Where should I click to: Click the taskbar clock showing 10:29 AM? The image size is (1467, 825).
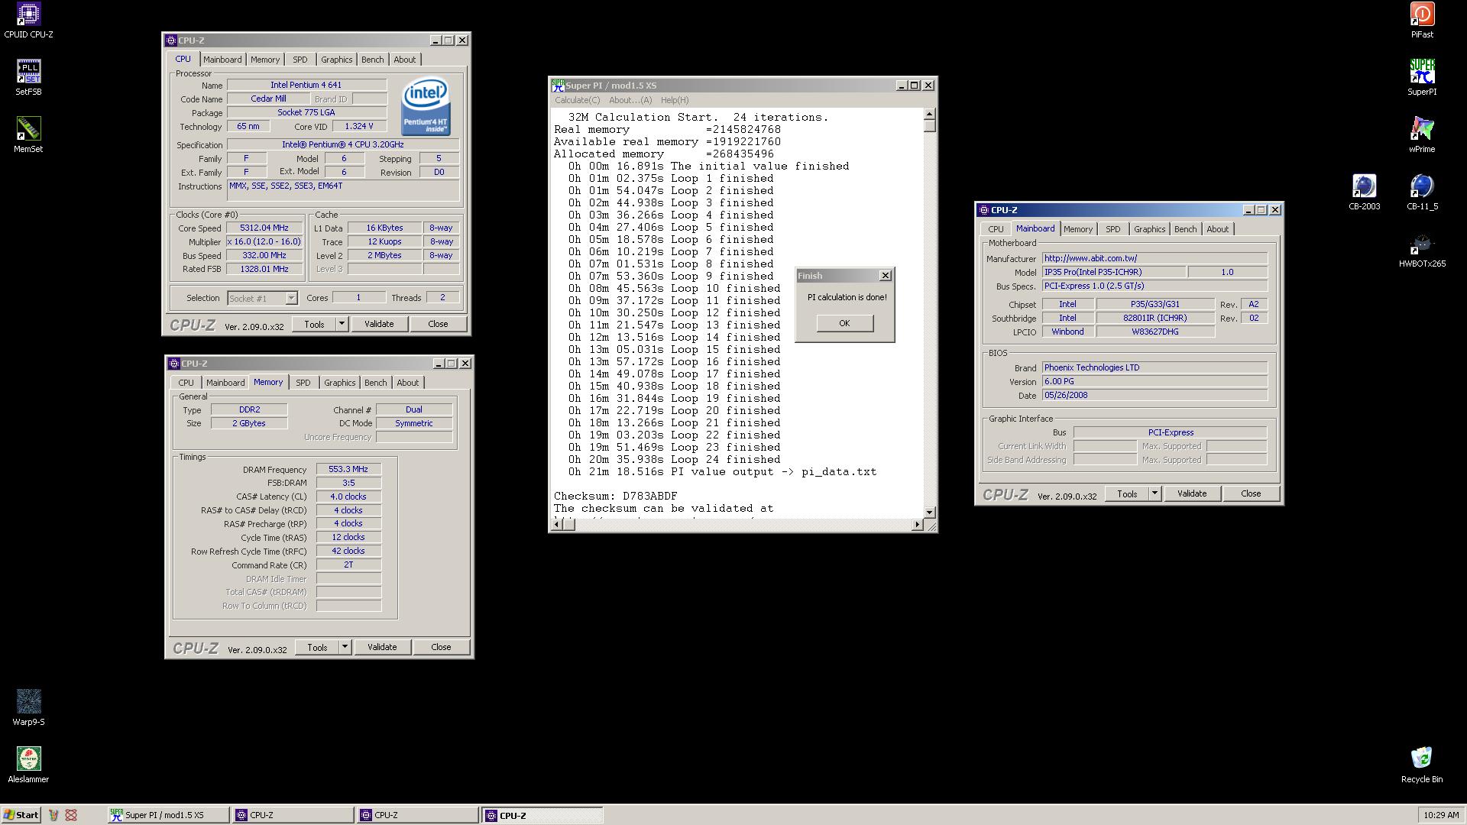[1441, 815]
